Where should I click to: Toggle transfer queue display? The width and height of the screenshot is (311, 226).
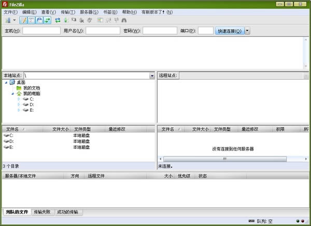47,20
